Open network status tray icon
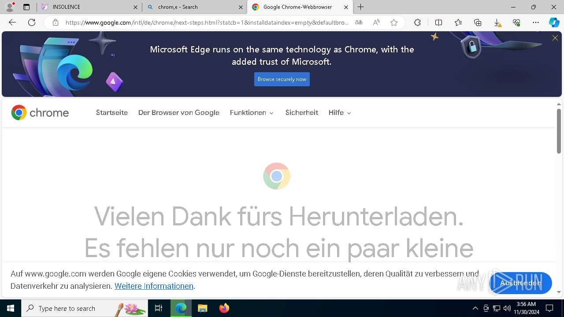This screenshot has height=317, width=564. 497,308
